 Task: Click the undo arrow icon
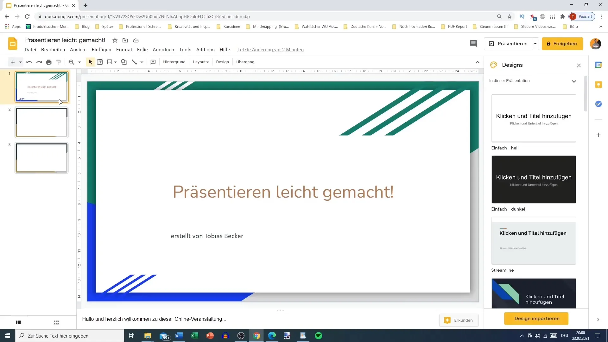coord(29,62)
